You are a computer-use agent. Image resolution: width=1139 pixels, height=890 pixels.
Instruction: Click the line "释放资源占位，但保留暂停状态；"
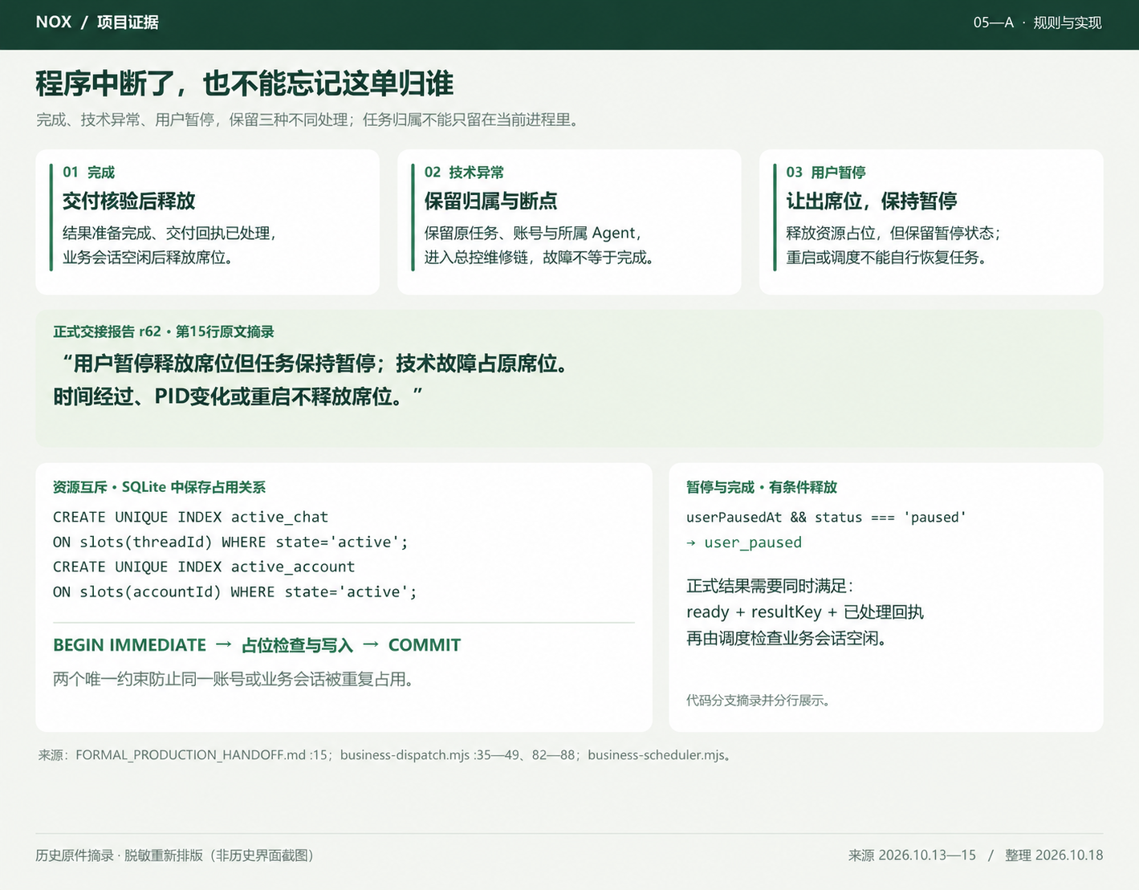[x=894, y=233]
